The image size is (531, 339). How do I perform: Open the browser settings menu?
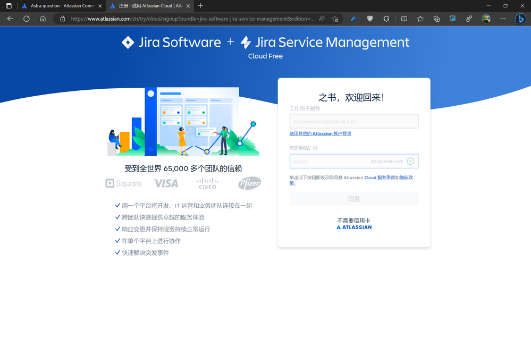point(502,19)
